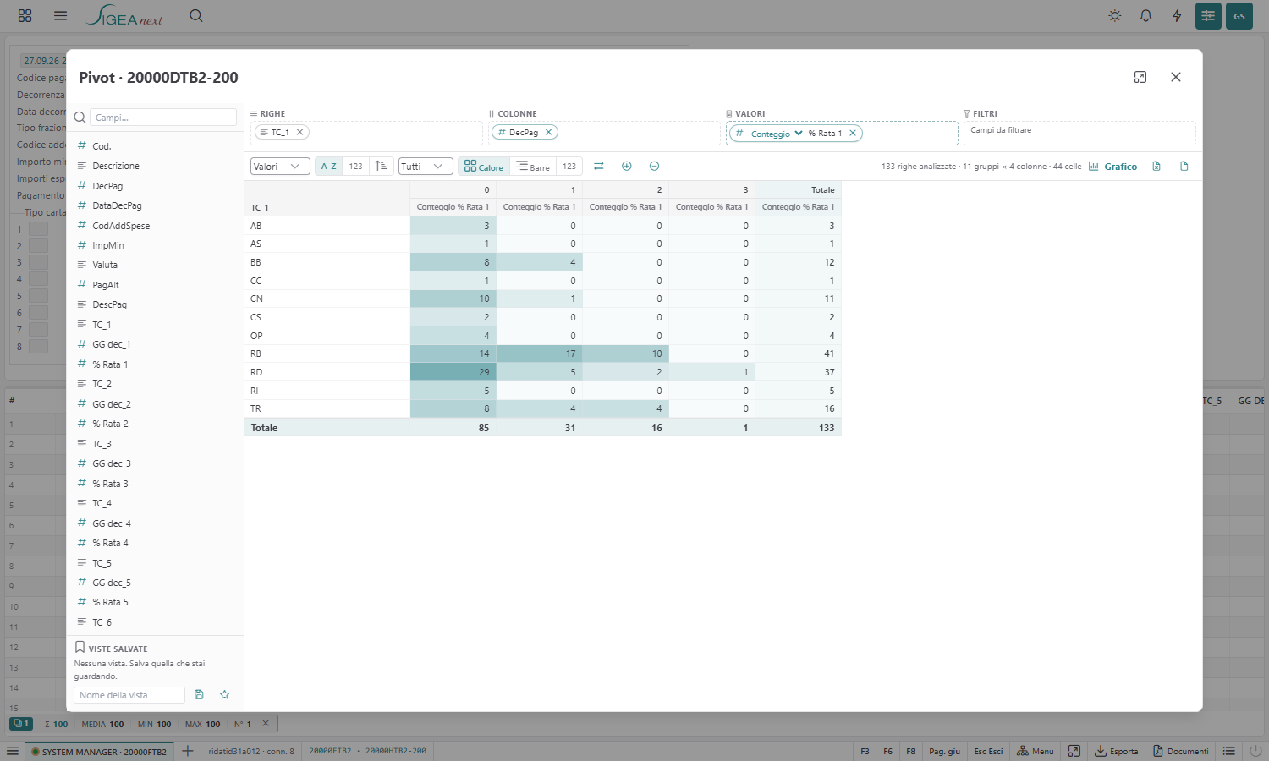Remove the TC_1 chip from Righe
Image resolution: width=1269 pixels, height=761 pixels.
coord(299,132)
